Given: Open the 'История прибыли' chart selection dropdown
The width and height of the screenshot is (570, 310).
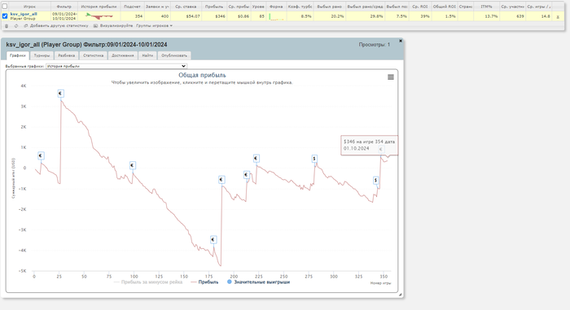Looking at the screenshot, I should point(116,66).
